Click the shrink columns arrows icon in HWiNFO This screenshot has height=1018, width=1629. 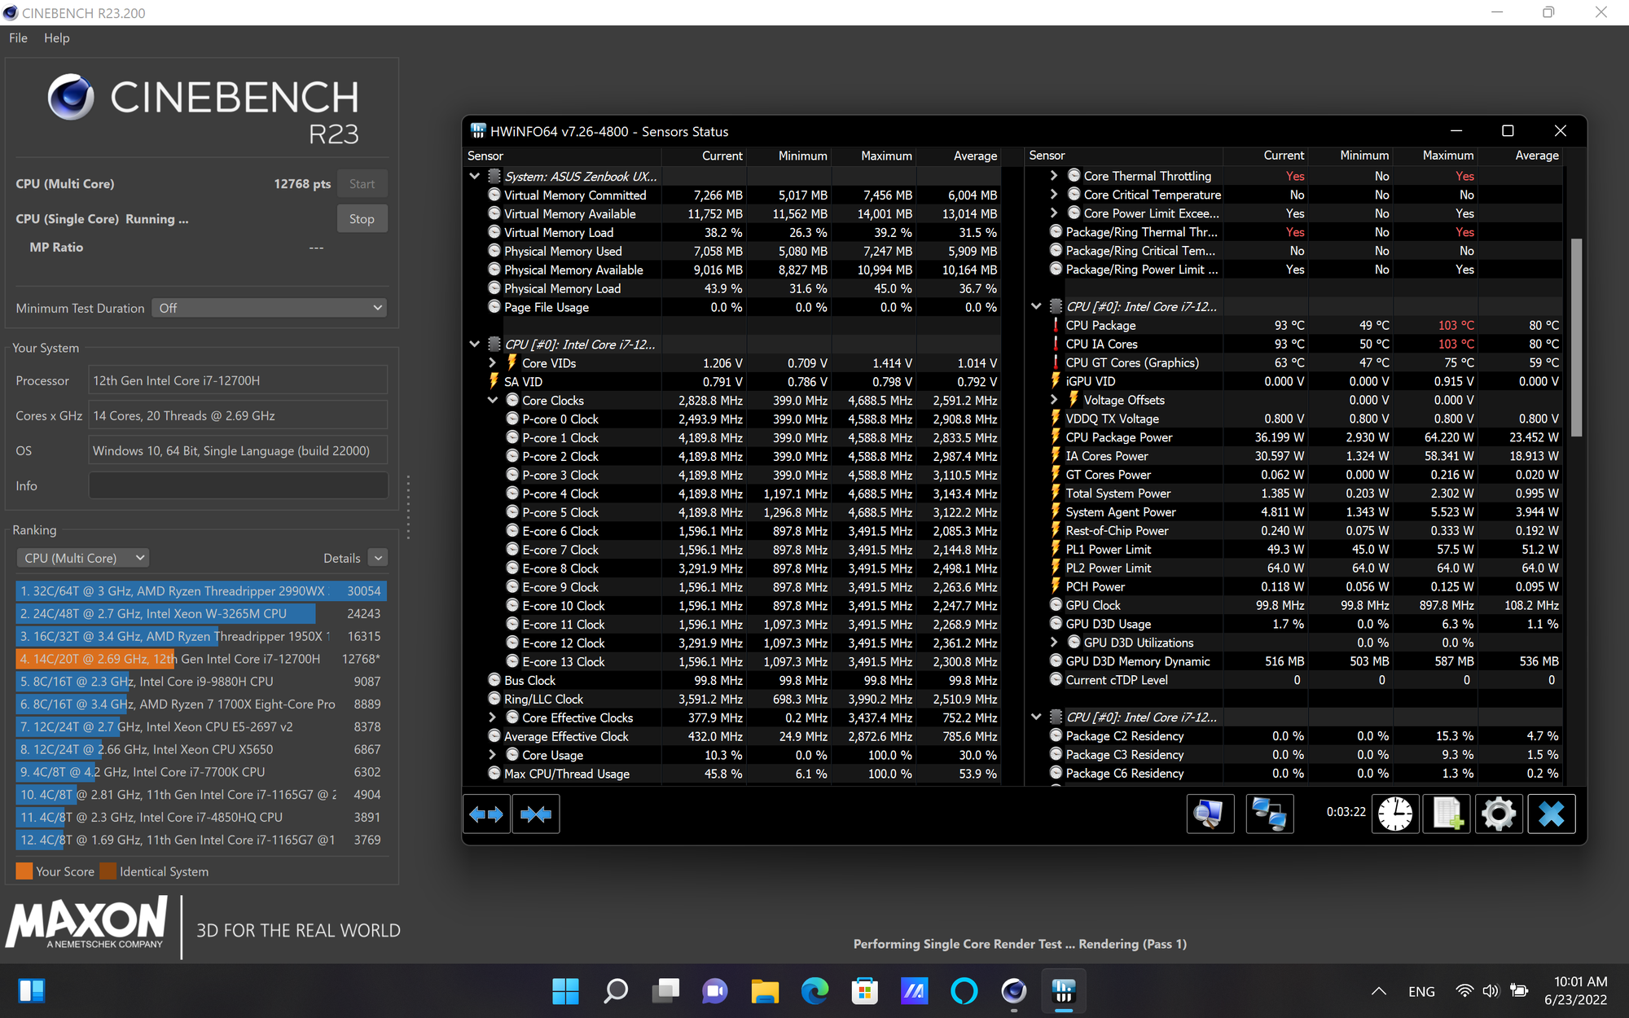coord(536,814)
